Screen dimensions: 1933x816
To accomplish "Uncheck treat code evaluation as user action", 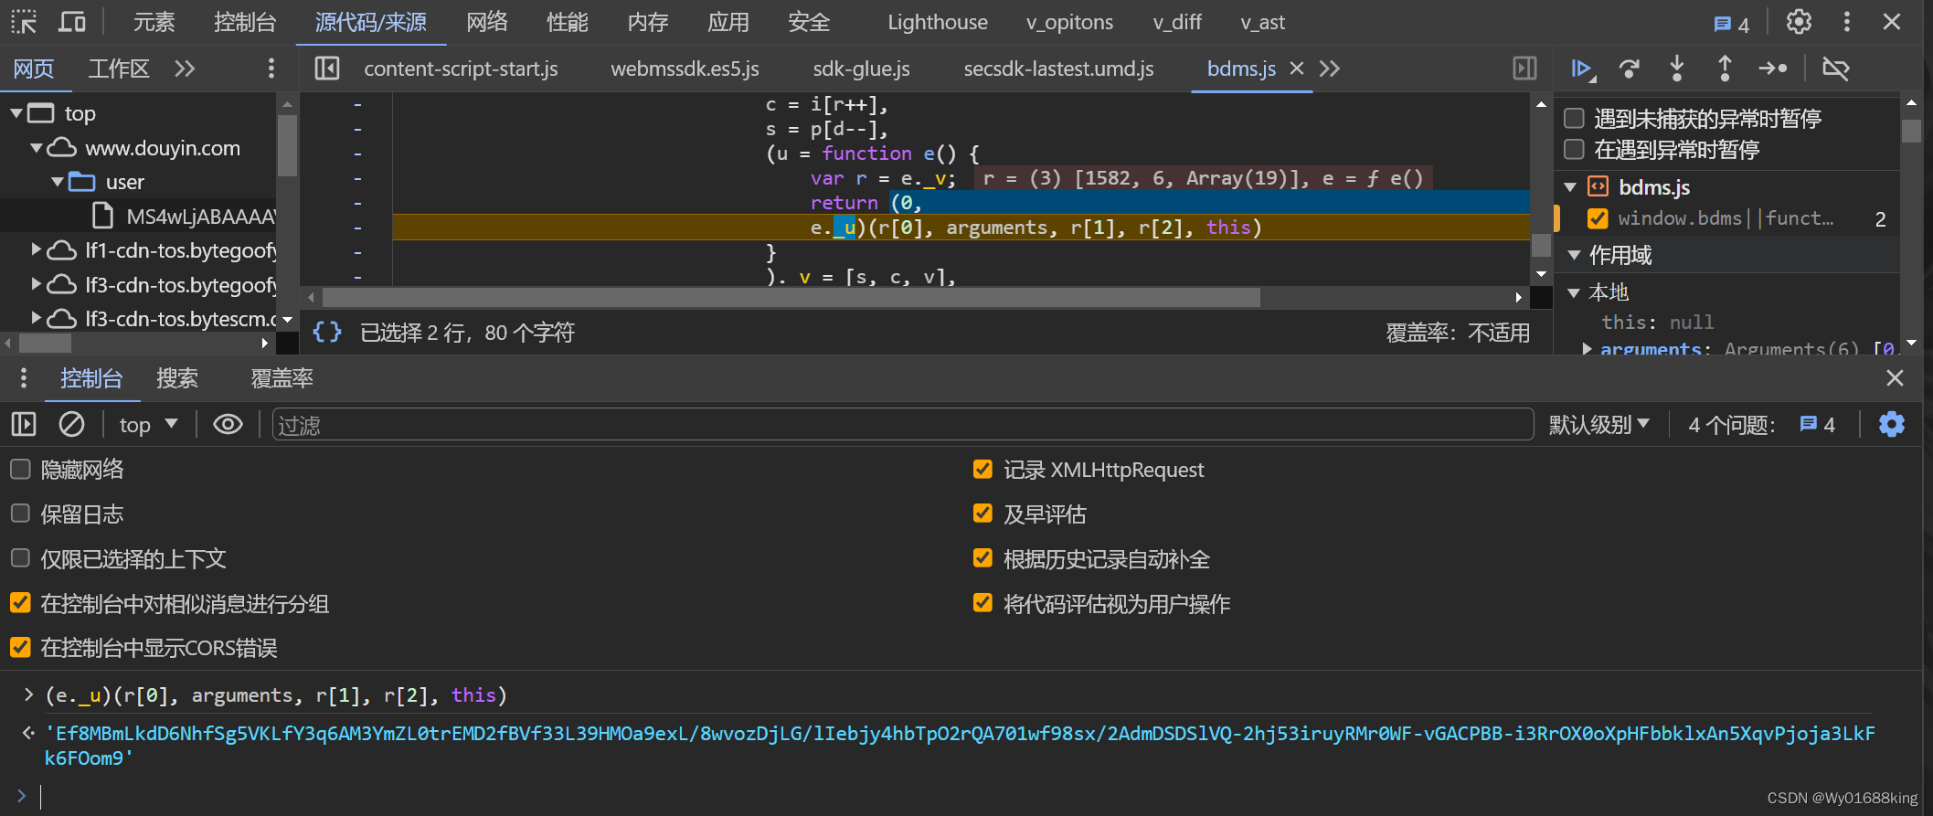I will (982, 603).
